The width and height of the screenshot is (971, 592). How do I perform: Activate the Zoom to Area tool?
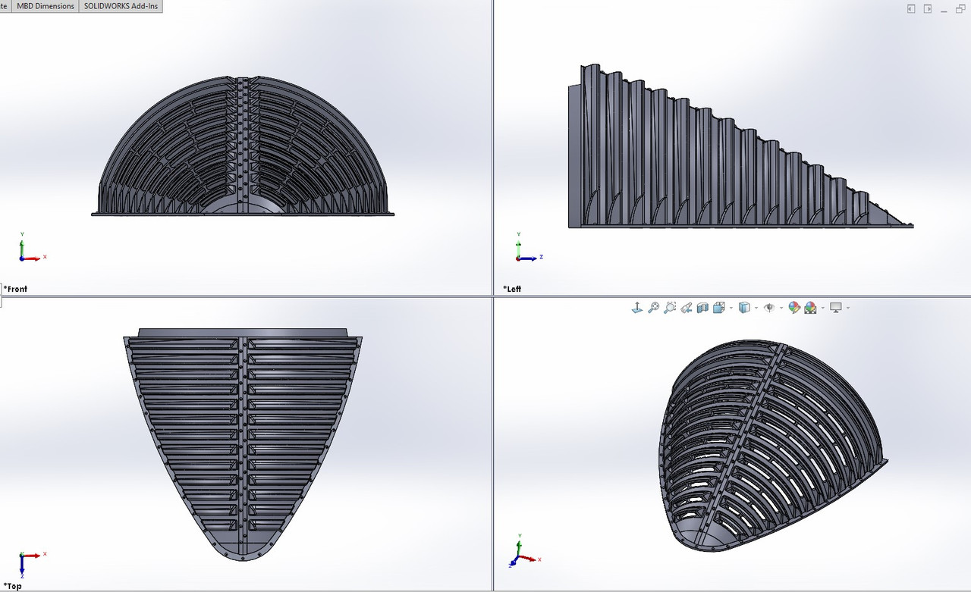pyautogui.click(x=669, y=307)
